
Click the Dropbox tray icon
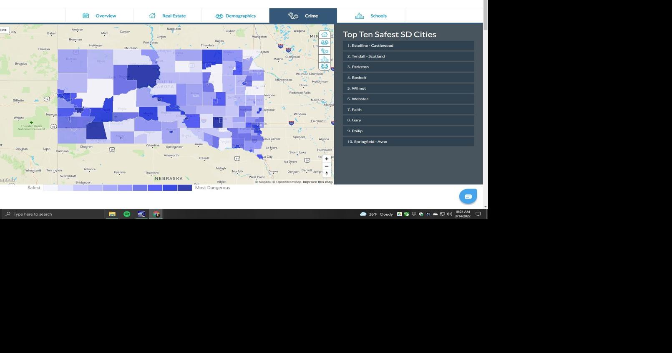tap(414, 214)
